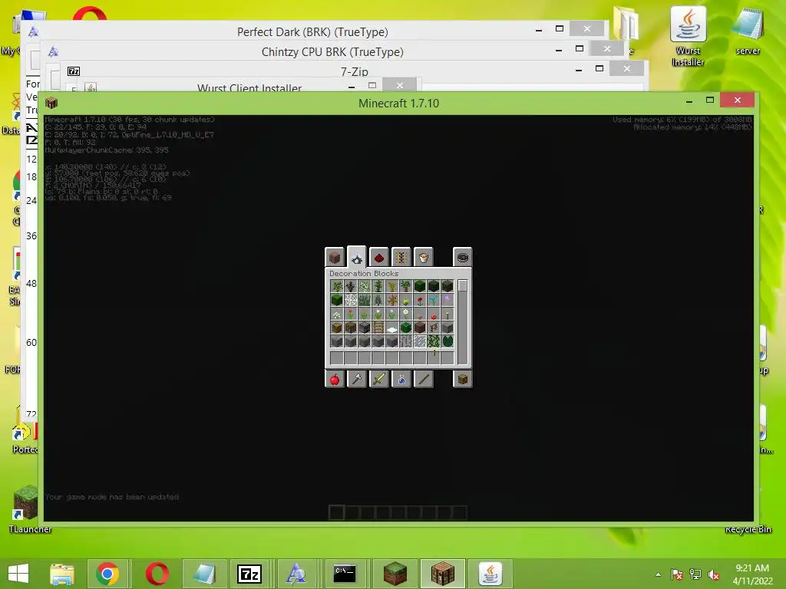Pick the yellow dandelion flower
This screenshot has width=786, height=589.
coord(406,300)
